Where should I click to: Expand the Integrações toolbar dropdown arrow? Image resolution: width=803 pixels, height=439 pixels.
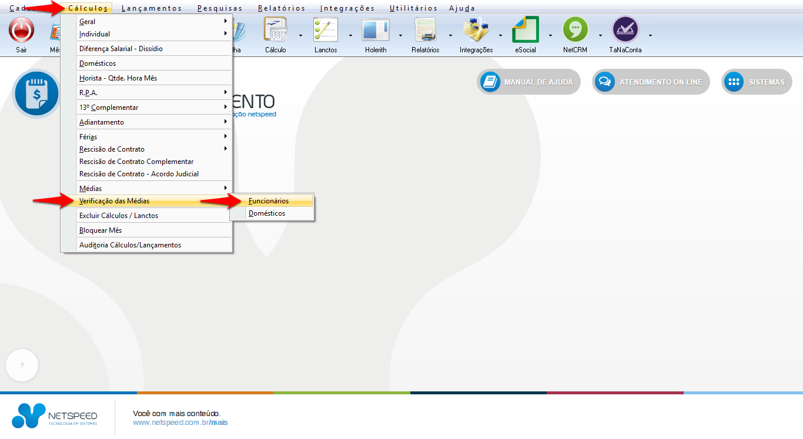501,35
